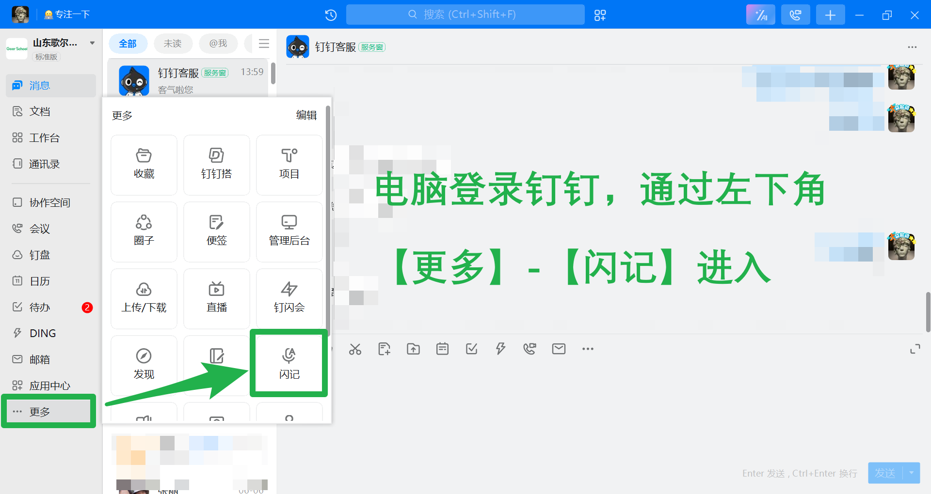
Task: Open the history clock icon
Action: (x=331, y=15)
